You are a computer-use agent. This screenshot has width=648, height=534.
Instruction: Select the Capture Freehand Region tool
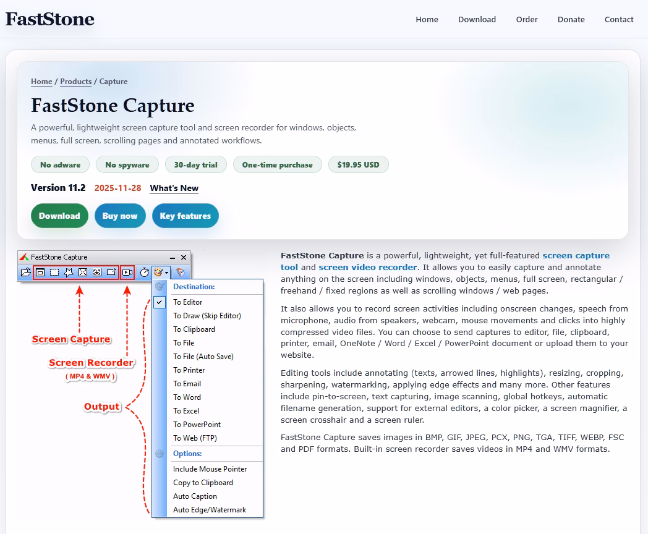point(69,271)
